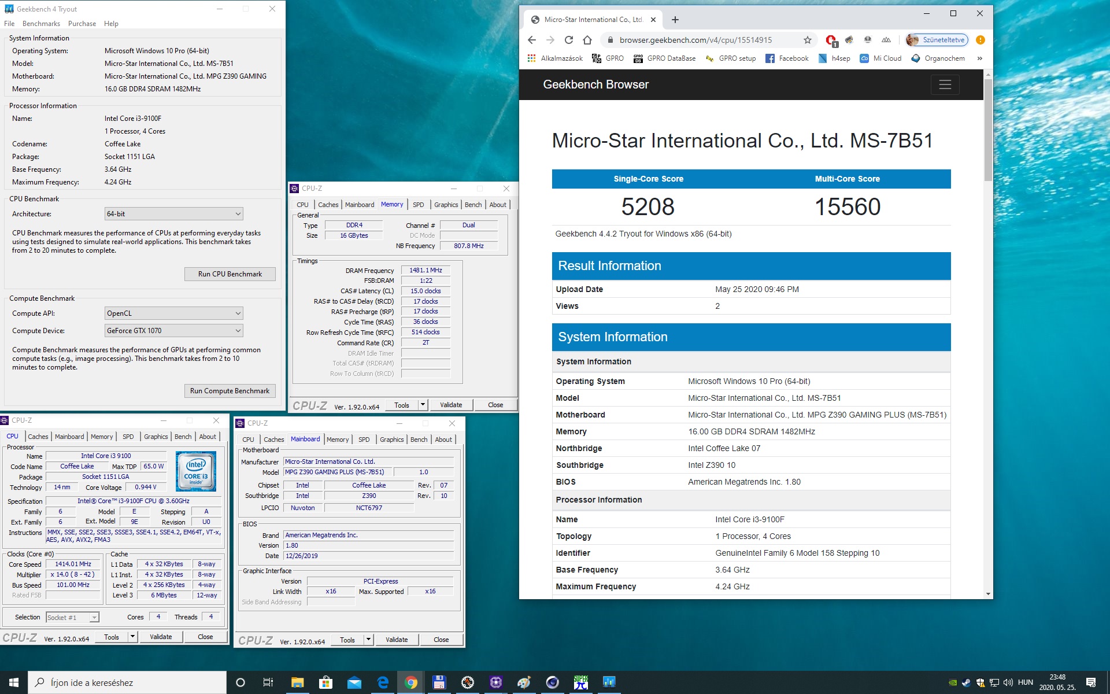The width and height of the screenshot is (1110, 694).
Task: Show more bookmarks with the chevron
Action: tap(979, 58)
